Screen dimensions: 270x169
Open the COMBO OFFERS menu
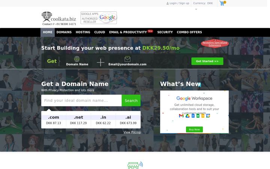point(189,32)
